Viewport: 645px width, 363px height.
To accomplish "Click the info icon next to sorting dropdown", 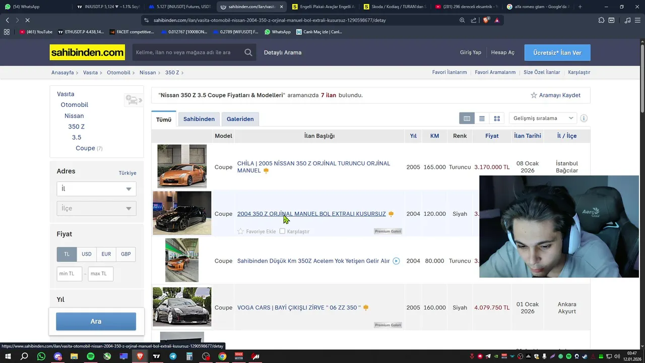I will pyautogui.click(x=584, y=118).
